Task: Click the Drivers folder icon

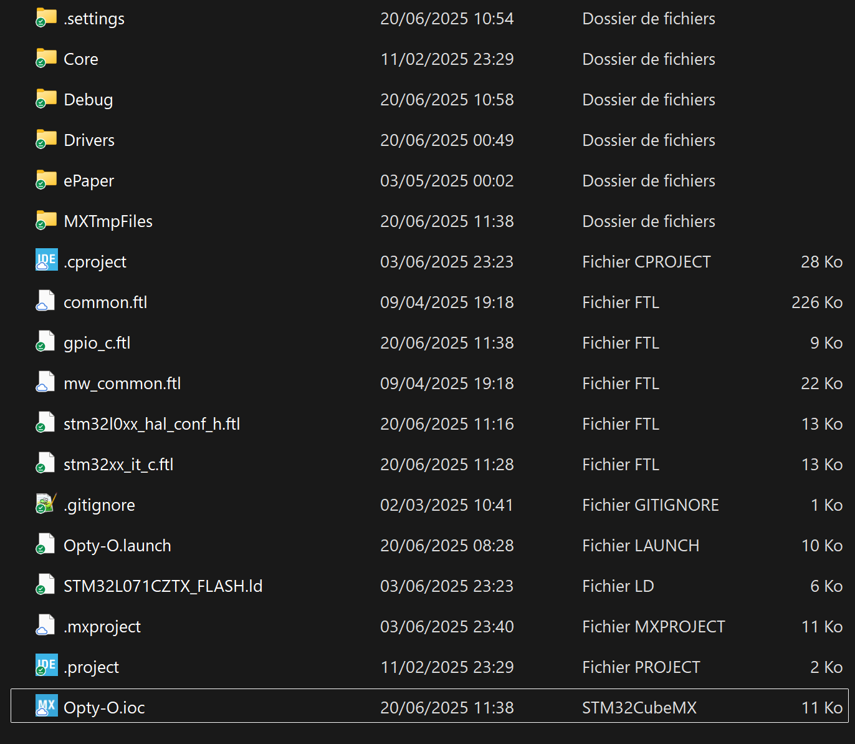Action: (x=46, y=139)
